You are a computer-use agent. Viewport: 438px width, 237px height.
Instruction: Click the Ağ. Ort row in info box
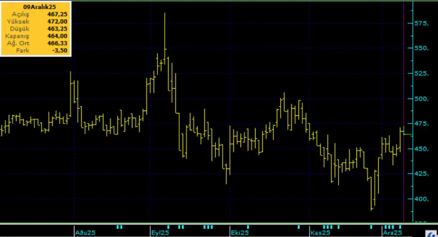pyautogui.click(x=36, y=43)
